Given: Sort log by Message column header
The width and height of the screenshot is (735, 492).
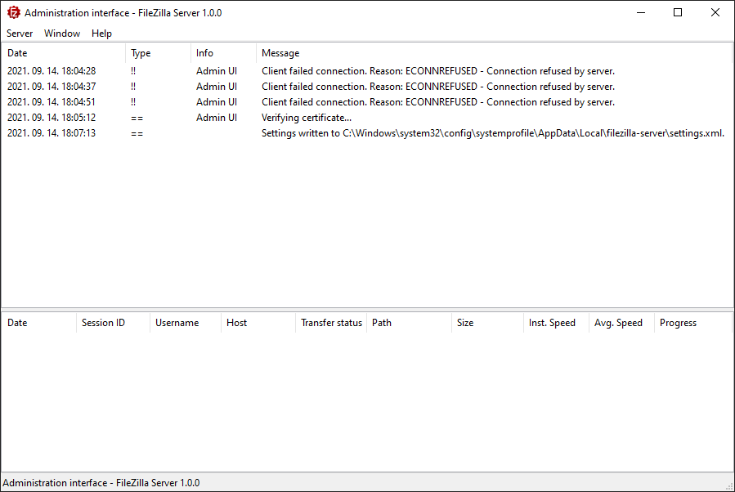Looking at the screenshot, I should pyautogui.click(x=494, y=53).
